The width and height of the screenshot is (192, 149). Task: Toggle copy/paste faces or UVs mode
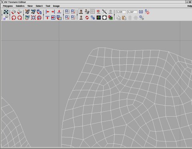tap(142, 18)
